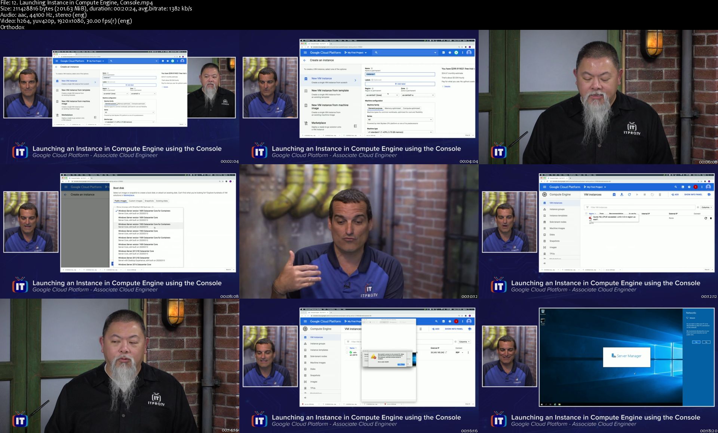
Task: In 00:04:04 frame, select New VM instance from machine image
Action: coord(330,110)
